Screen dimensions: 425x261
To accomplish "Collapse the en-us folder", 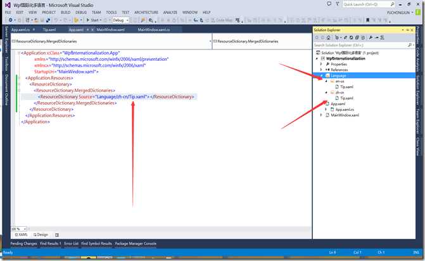I will tap(326, 81).
